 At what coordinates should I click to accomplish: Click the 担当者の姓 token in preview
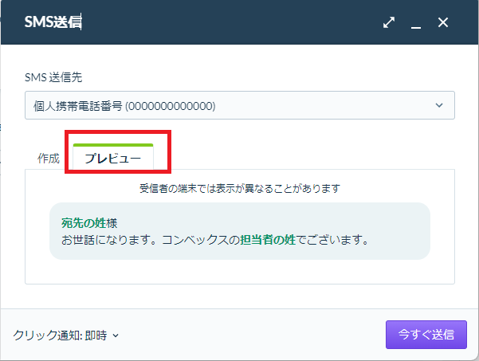click(x=268, y=240)
